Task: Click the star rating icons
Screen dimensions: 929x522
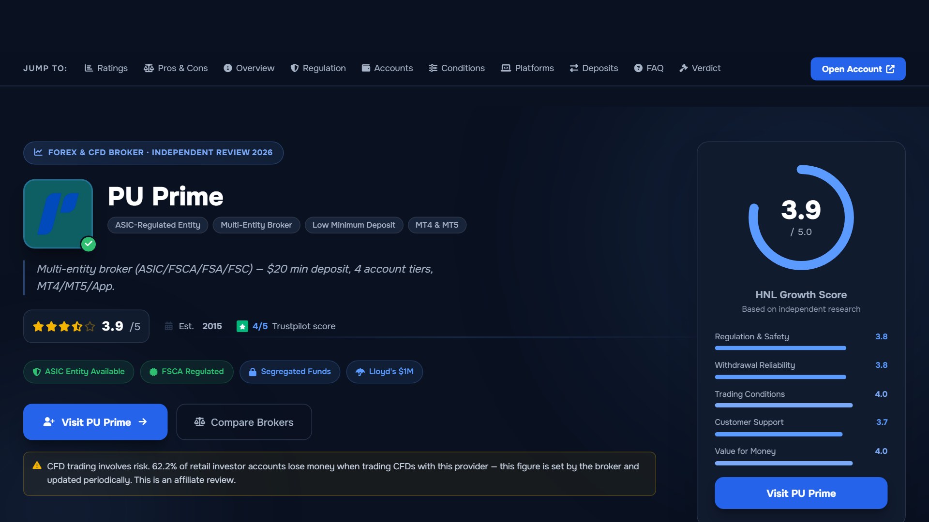Action: tap(64, 327)
